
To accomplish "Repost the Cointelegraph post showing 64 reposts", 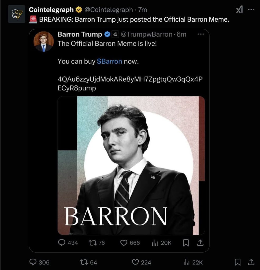I will pos(84,262).
